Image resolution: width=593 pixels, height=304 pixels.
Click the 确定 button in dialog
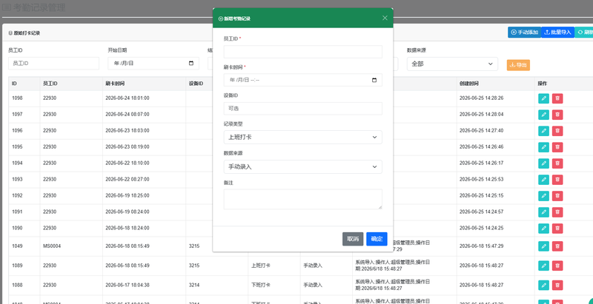(377, 239)
